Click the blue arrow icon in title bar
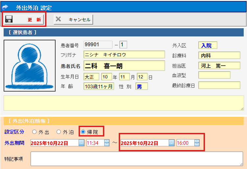This screenshot has height=169, width=247. [x=5, y=7]
